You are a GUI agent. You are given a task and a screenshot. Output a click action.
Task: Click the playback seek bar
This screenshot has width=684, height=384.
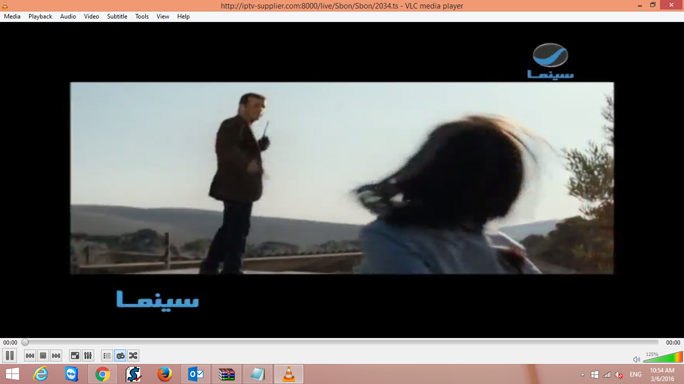click(340, 342)
